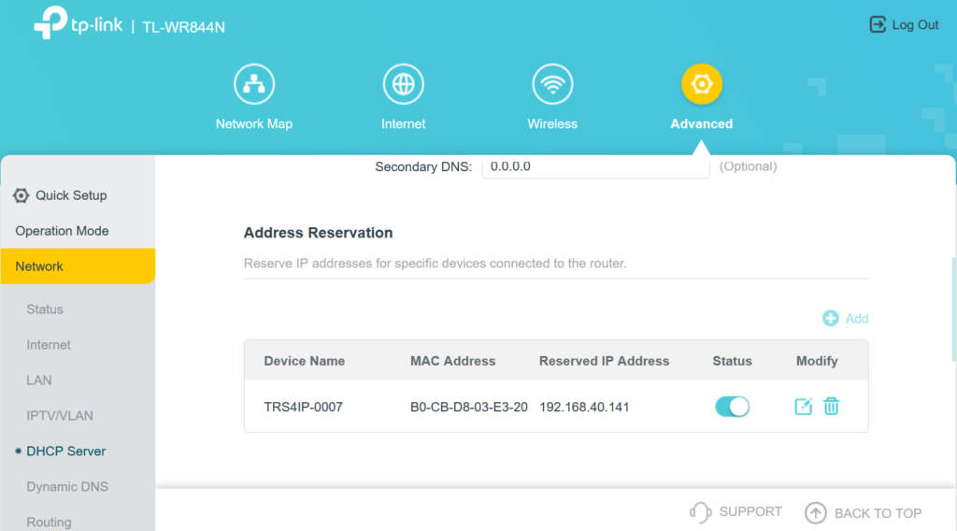Screen dimensions: 957x531
Task: Disable the TRS4IP-0007 reservation status toggle
Action: click(x=732, y=407)
